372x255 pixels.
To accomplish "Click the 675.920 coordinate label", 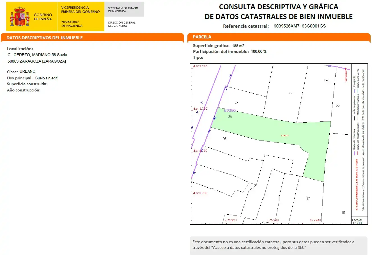I will (x=231, y=220).
